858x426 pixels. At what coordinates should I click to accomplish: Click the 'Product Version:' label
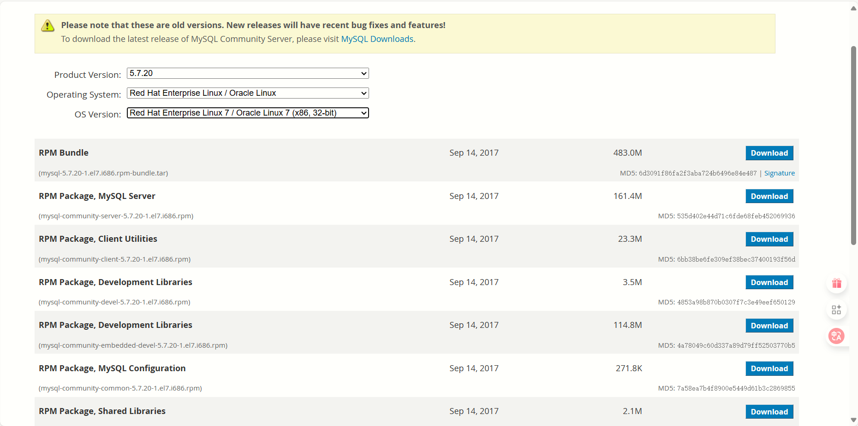88,75
